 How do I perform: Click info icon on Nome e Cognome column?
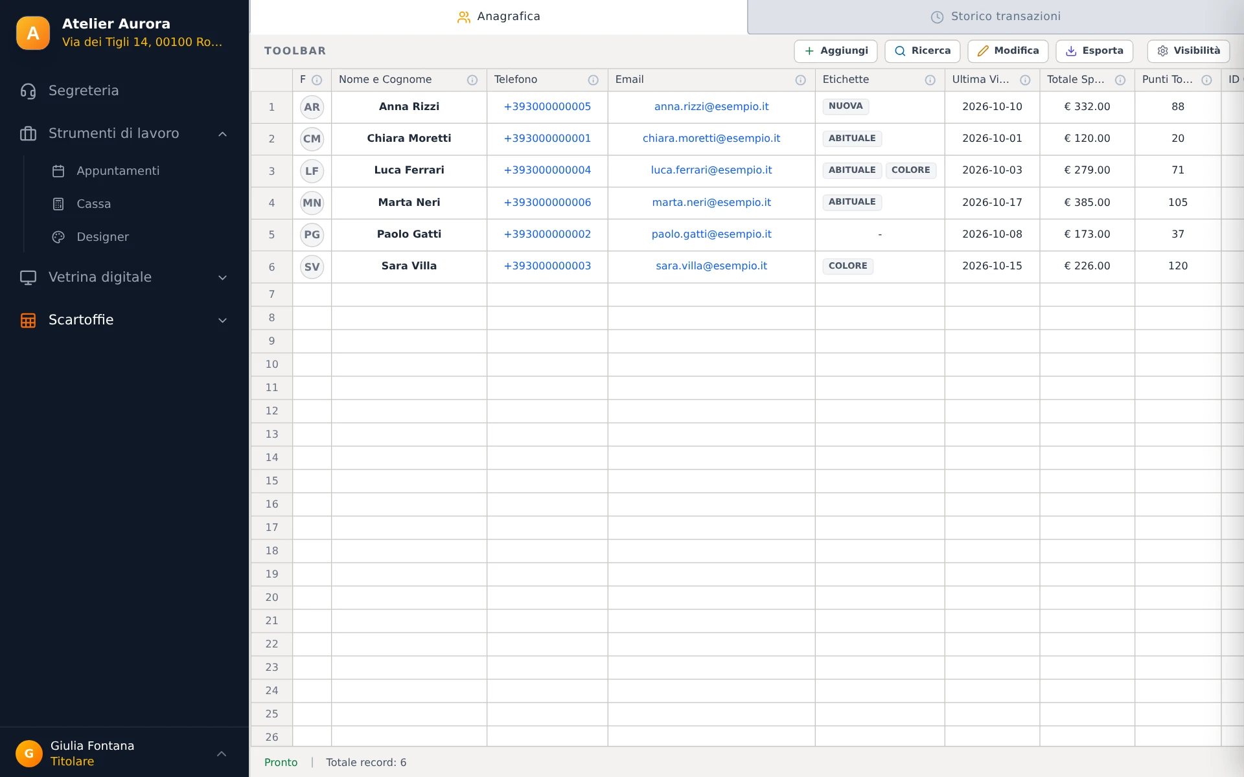coord(472,80)
